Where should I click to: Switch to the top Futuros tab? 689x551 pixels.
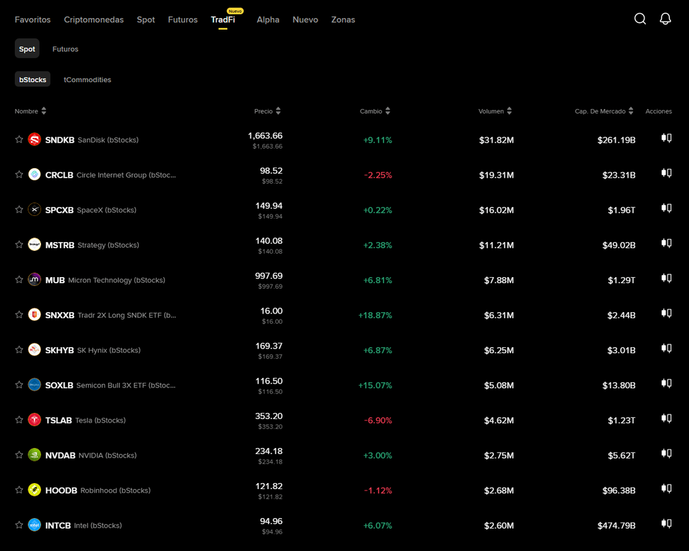(x=183, y=20)
